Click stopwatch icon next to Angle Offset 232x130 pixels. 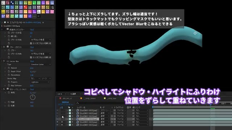click(9, 71)
